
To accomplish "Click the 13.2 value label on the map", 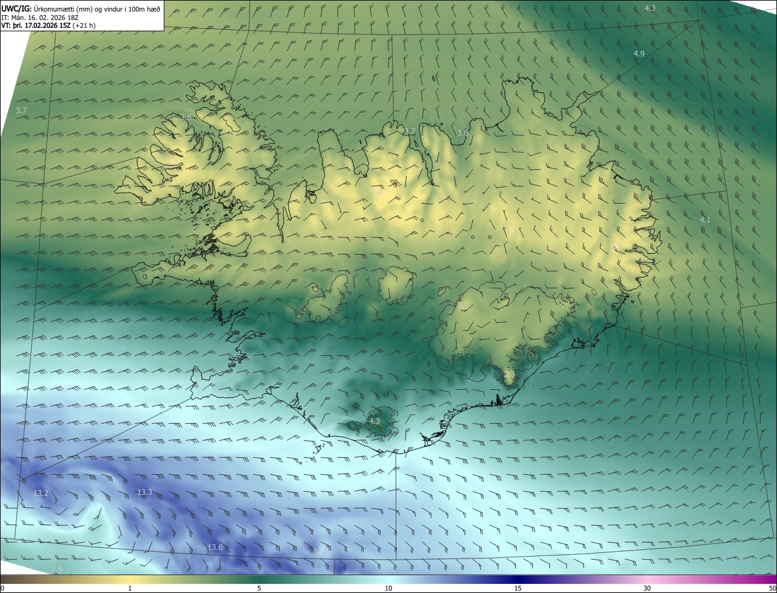I will click(41, 494).
